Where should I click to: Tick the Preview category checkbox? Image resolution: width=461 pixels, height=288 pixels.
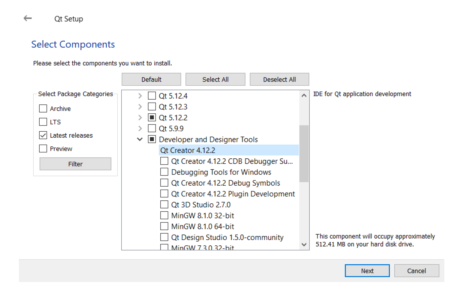(x=43, y=148)
